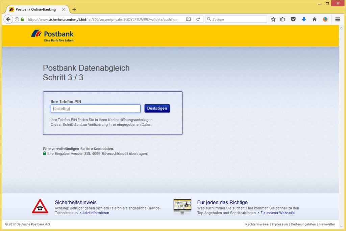
Task: Bookmark this page with the star icon
Action: click(273, 19)
